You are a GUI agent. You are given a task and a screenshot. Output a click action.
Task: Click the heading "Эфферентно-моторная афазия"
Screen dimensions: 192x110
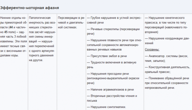[29, 7]
